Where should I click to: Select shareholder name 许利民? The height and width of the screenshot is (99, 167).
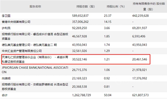pos(6,28)
